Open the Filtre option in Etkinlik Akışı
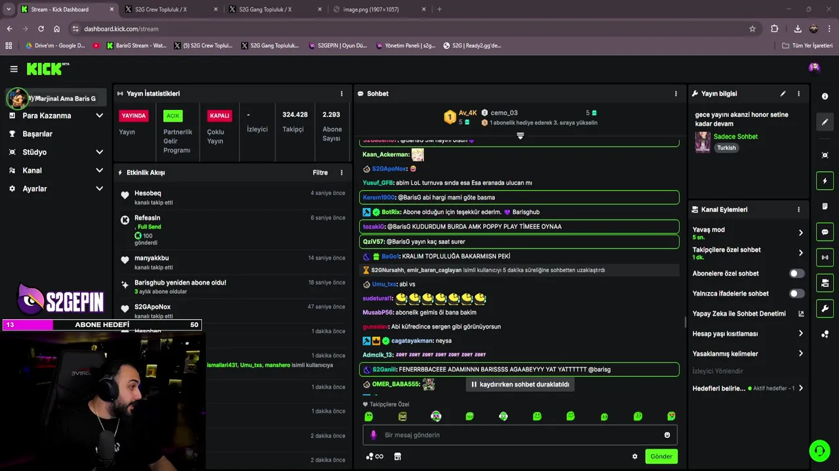The width and height of the screenshot is (839, 471). [x=320, y=173]
